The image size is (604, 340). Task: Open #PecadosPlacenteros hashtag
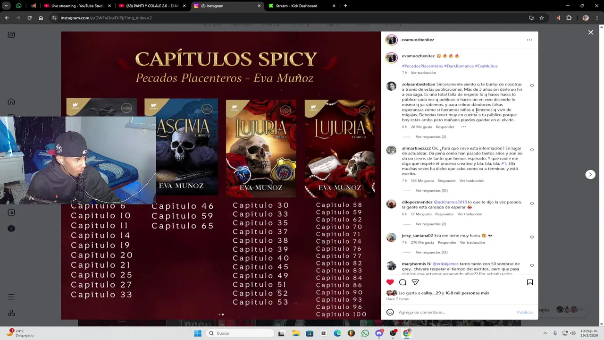pos(422,66)
